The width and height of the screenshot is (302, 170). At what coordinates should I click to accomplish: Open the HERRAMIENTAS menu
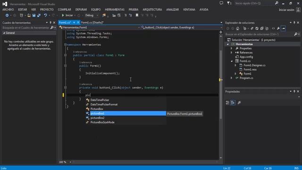coord(115,9)
